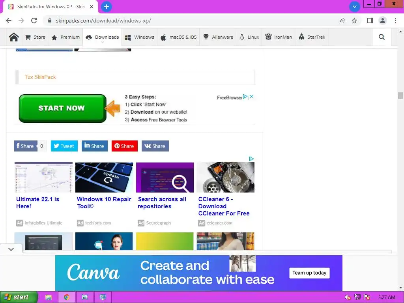Follow 'CCleaner 6 - Download CCleaner' link
The image size is (404, 303).
(224, 206)
